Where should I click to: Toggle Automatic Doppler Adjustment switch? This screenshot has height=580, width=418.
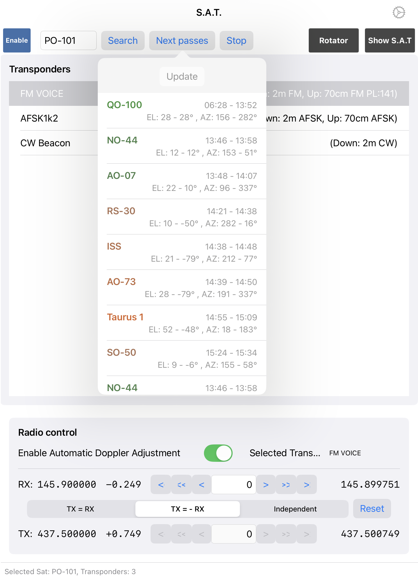[x=218, y=453]
